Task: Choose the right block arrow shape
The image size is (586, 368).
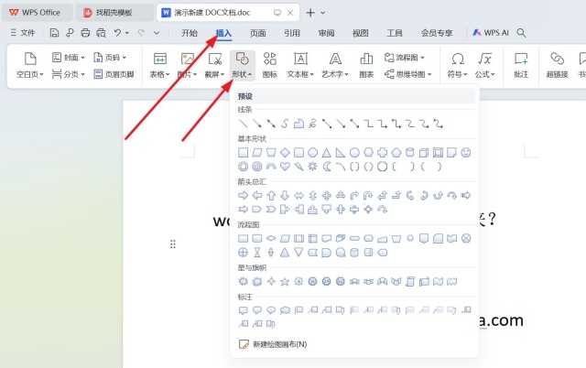Action: [x=243, y=195]
